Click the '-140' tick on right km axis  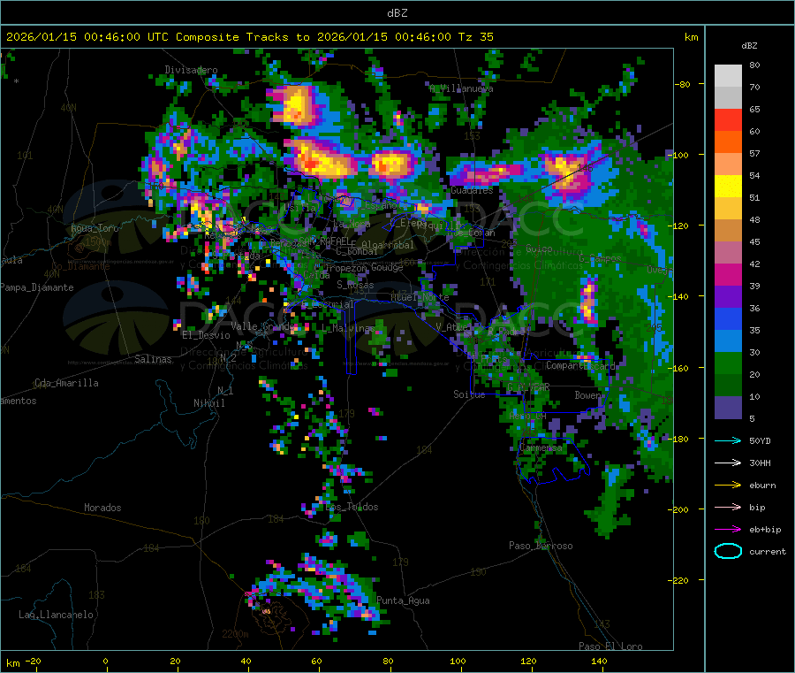pos(680,296)
